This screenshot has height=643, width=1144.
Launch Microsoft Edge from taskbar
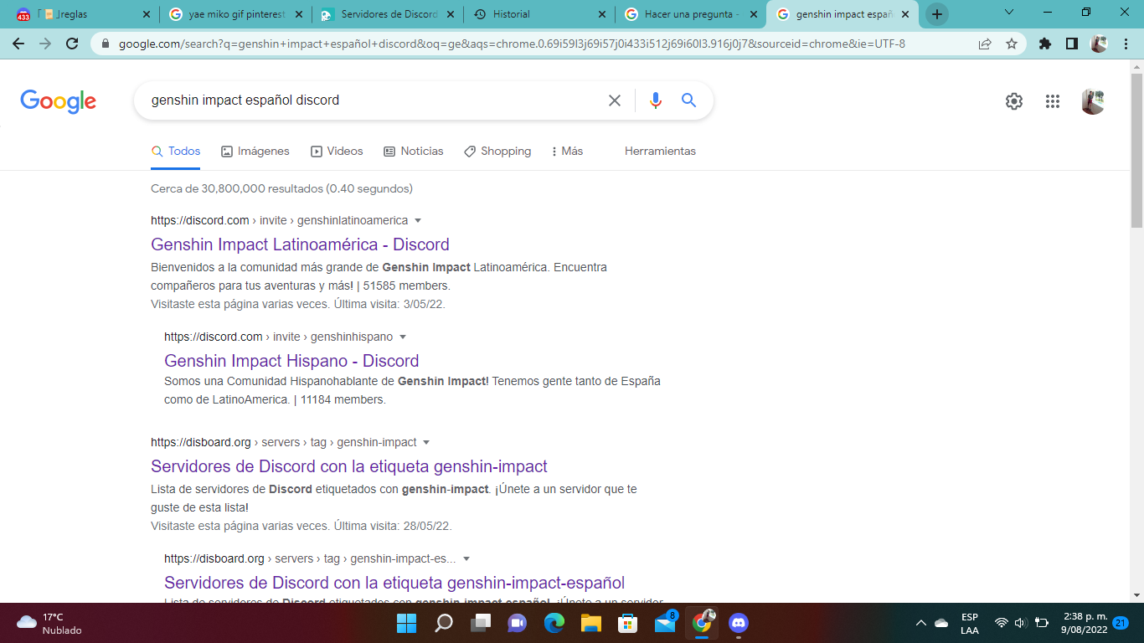pos(554,623)
